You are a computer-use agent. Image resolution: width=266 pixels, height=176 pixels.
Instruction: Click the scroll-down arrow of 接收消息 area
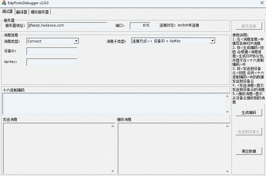[227, 171]
